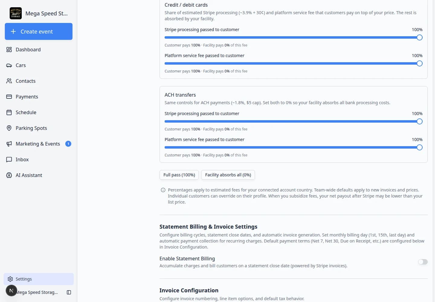Click the Marketing & Events notification badge

click(68, 144)
